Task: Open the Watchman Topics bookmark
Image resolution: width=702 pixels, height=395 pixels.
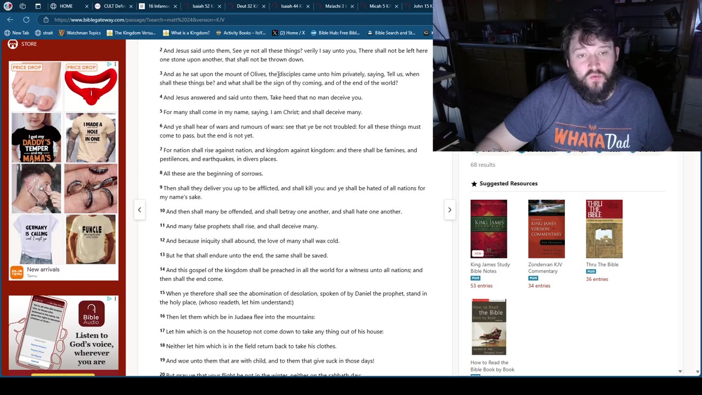Action: [80, 33]
